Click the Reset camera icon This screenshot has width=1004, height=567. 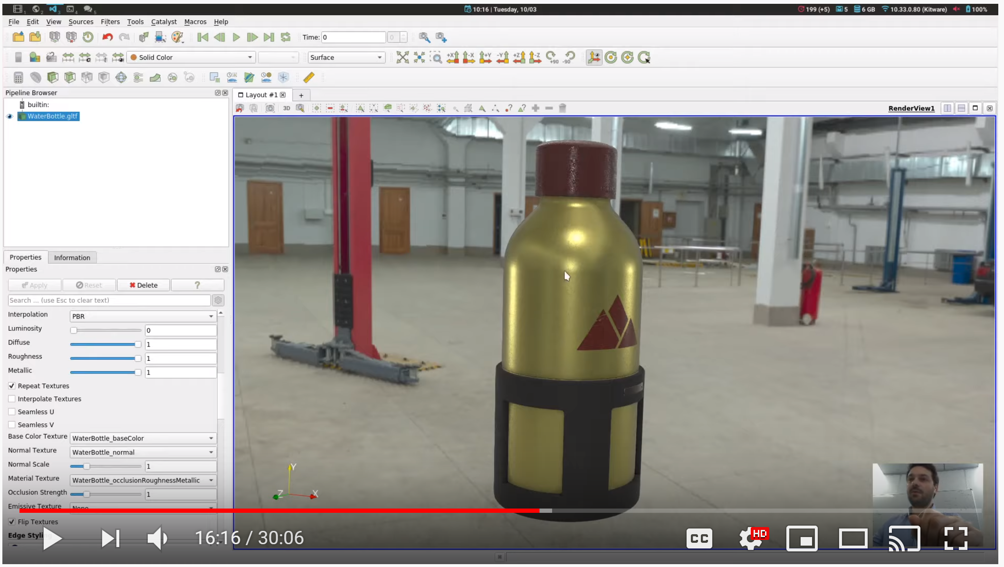click(x=402, y=58)
